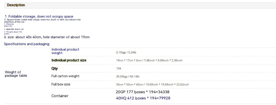Image resolution: width=276 pixels, height=105 pixels.
Task: Select the 'Individual product size' row label
Action: 69,60
